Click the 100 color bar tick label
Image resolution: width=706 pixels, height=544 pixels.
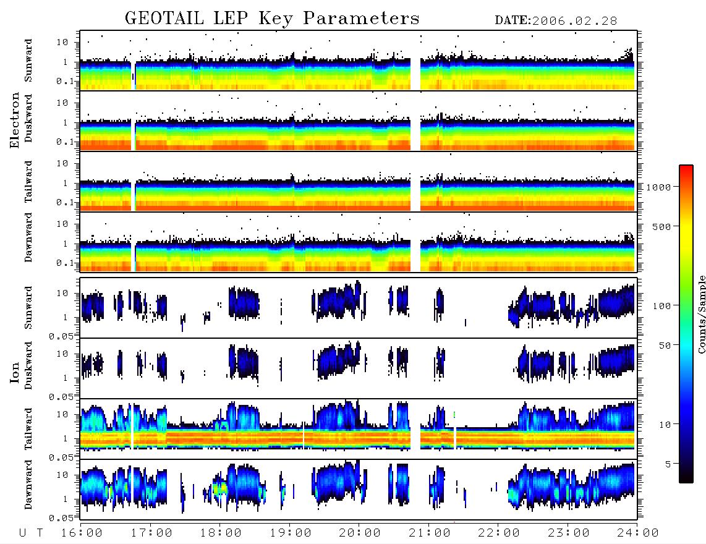click(661, 306)
